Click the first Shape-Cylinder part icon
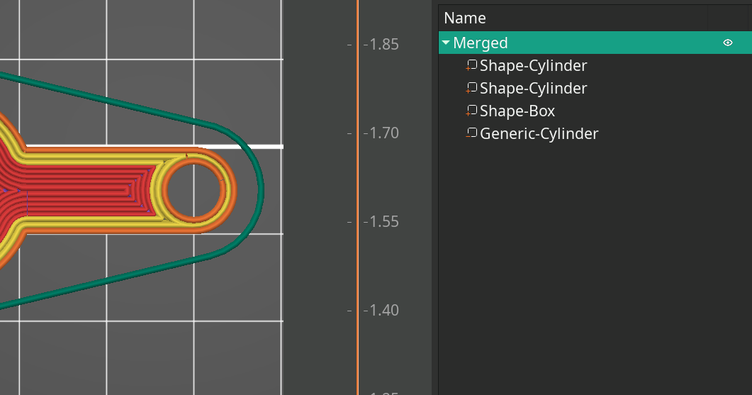Image resolution: width=752 pixels, height=395 pixels. coord(471,66)
